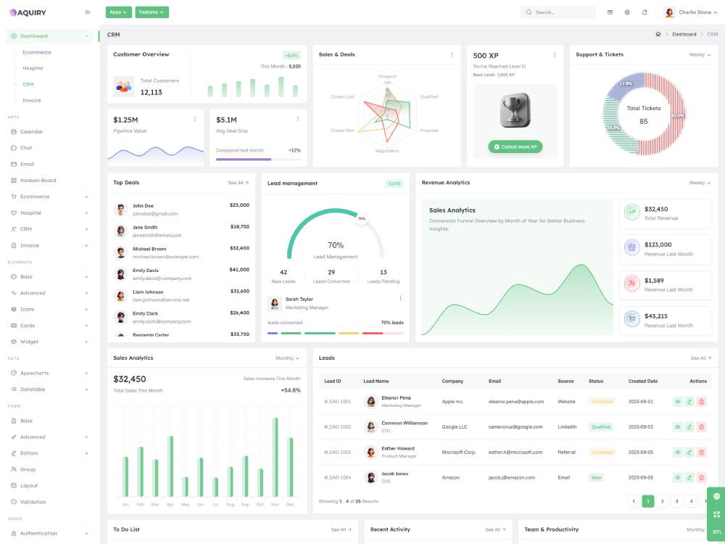Go to page 3 of Leads table
Screen dimensions: 725x544
point(676,500)
